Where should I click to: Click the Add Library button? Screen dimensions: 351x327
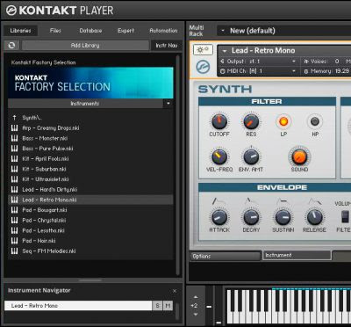(x=85, y=46)
